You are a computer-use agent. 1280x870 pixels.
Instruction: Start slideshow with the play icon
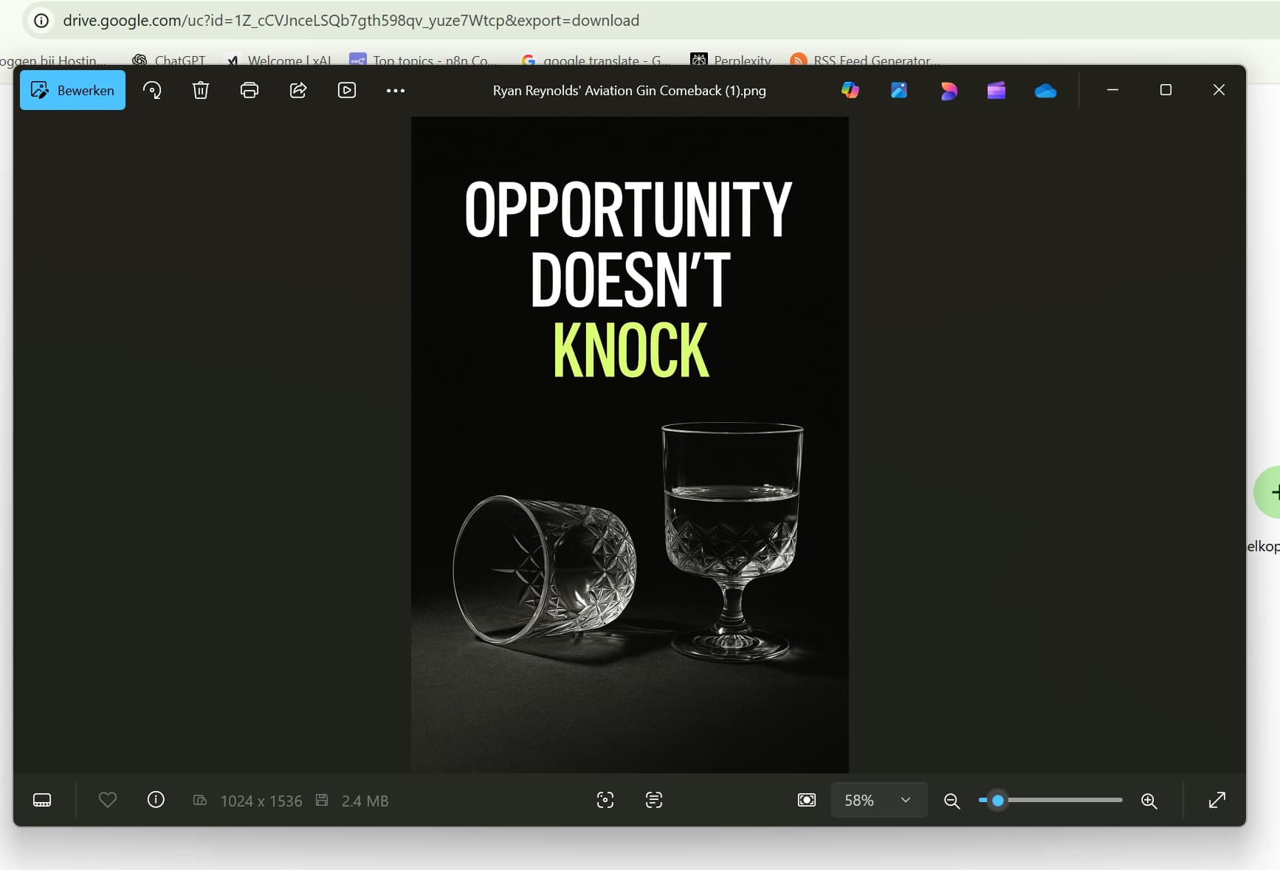347,90
